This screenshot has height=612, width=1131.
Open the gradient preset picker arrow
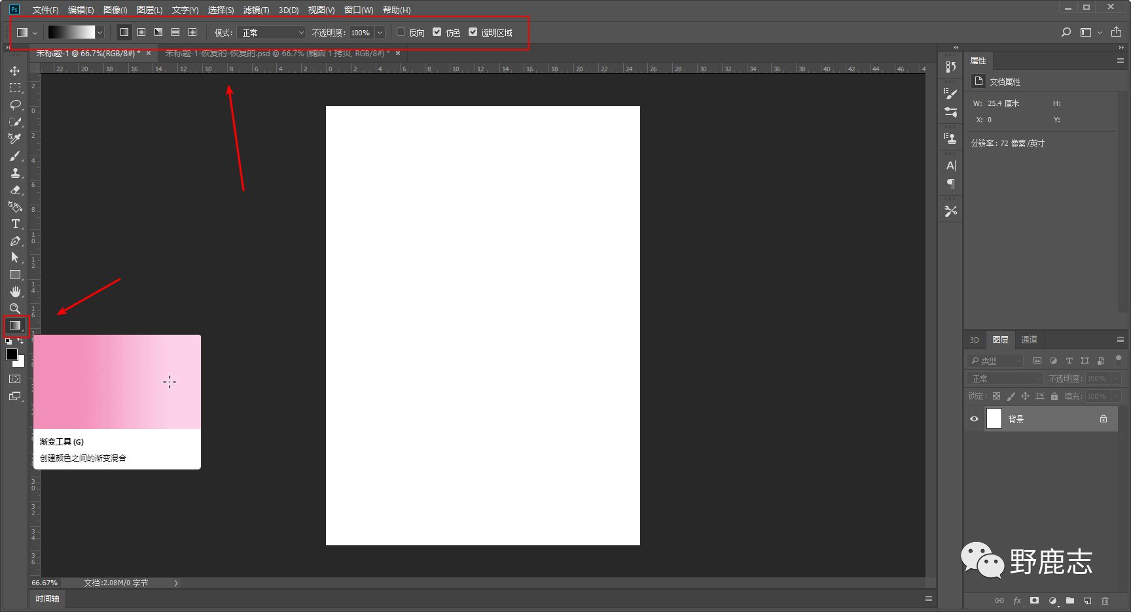pyautogui.click(x=99, y=33)
